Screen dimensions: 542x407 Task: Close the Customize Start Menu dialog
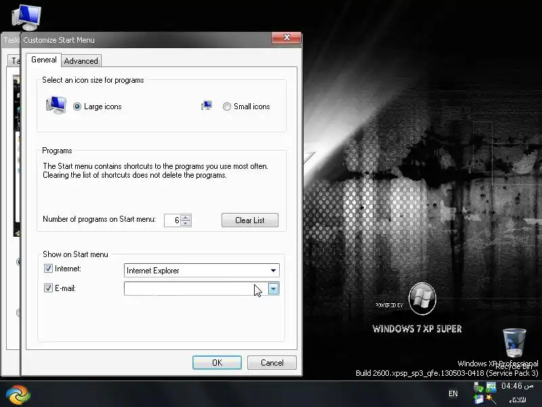286,37
